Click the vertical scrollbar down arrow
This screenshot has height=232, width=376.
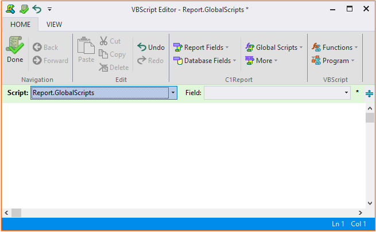coord(370,203)
